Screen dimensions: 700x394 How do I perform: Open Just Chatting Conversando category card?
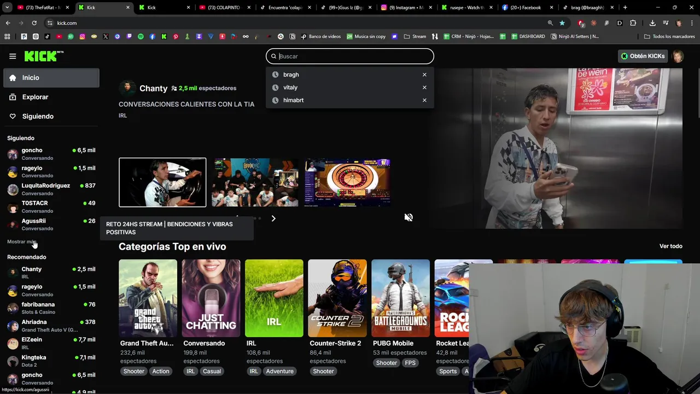click(211, 298)
